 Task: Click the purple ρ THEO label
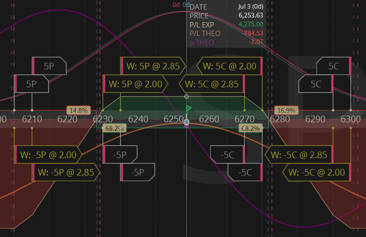(x=202, y=42)
